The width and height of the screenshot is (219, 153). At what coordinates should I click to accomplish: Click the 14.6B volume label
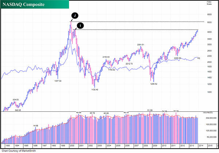tap(36, 126)
